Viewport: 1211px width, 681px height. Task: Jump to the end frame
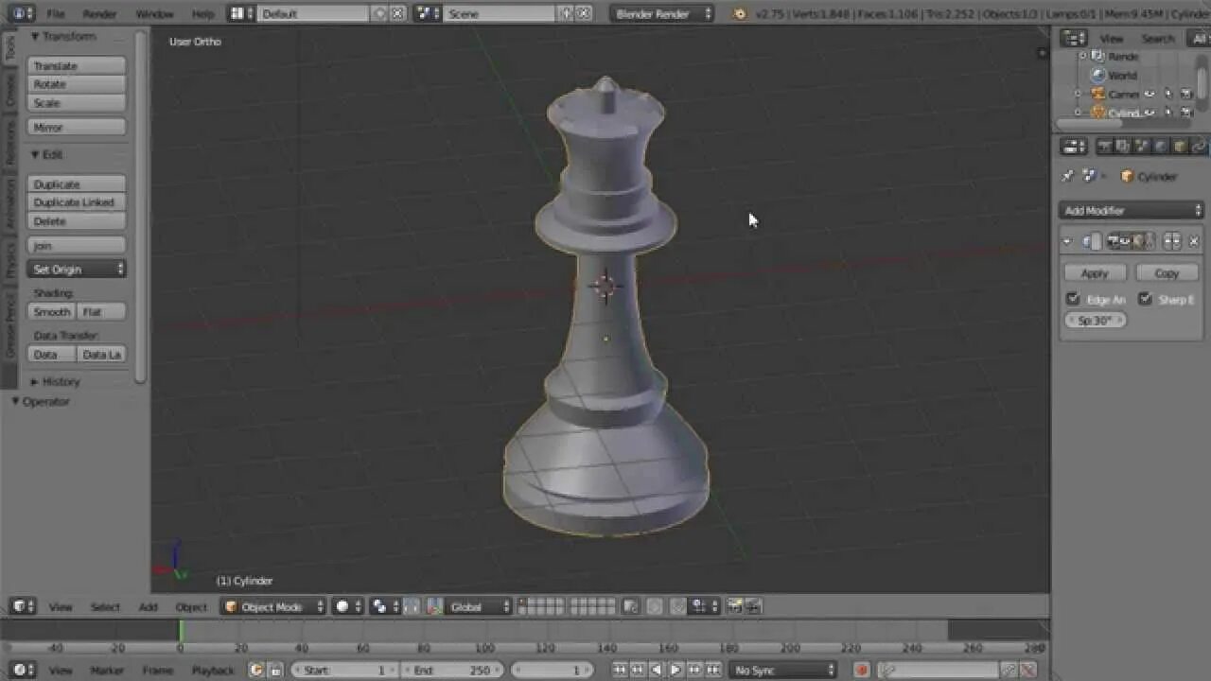pyautogui.click(x=712, y=670)
